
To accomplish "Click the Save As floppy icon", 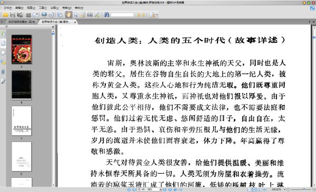I will [x=19, y=15].
